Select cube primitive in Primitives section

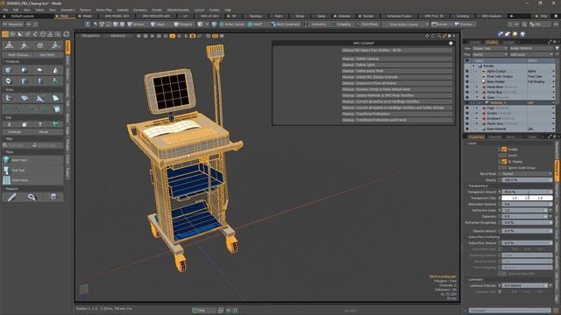point(9,70)
